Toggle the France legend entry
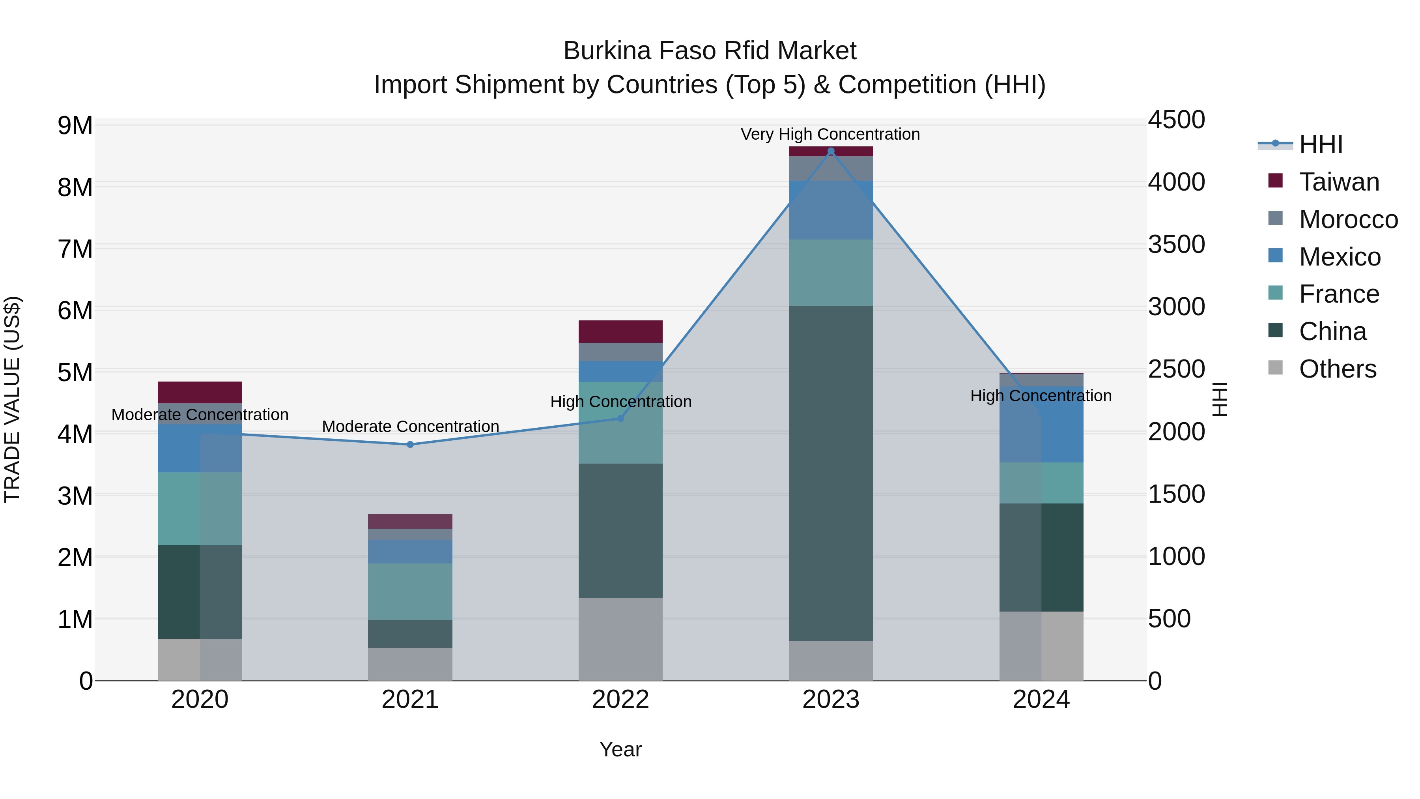This screenshot has width=1420, height=799. [x=1323, y=294]
